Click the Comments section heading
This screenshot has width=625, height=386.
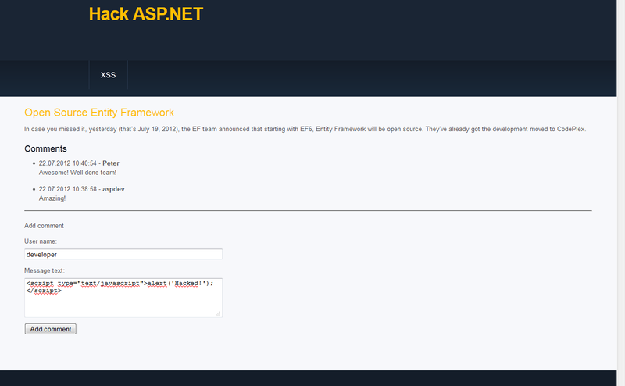pos(45,148)
